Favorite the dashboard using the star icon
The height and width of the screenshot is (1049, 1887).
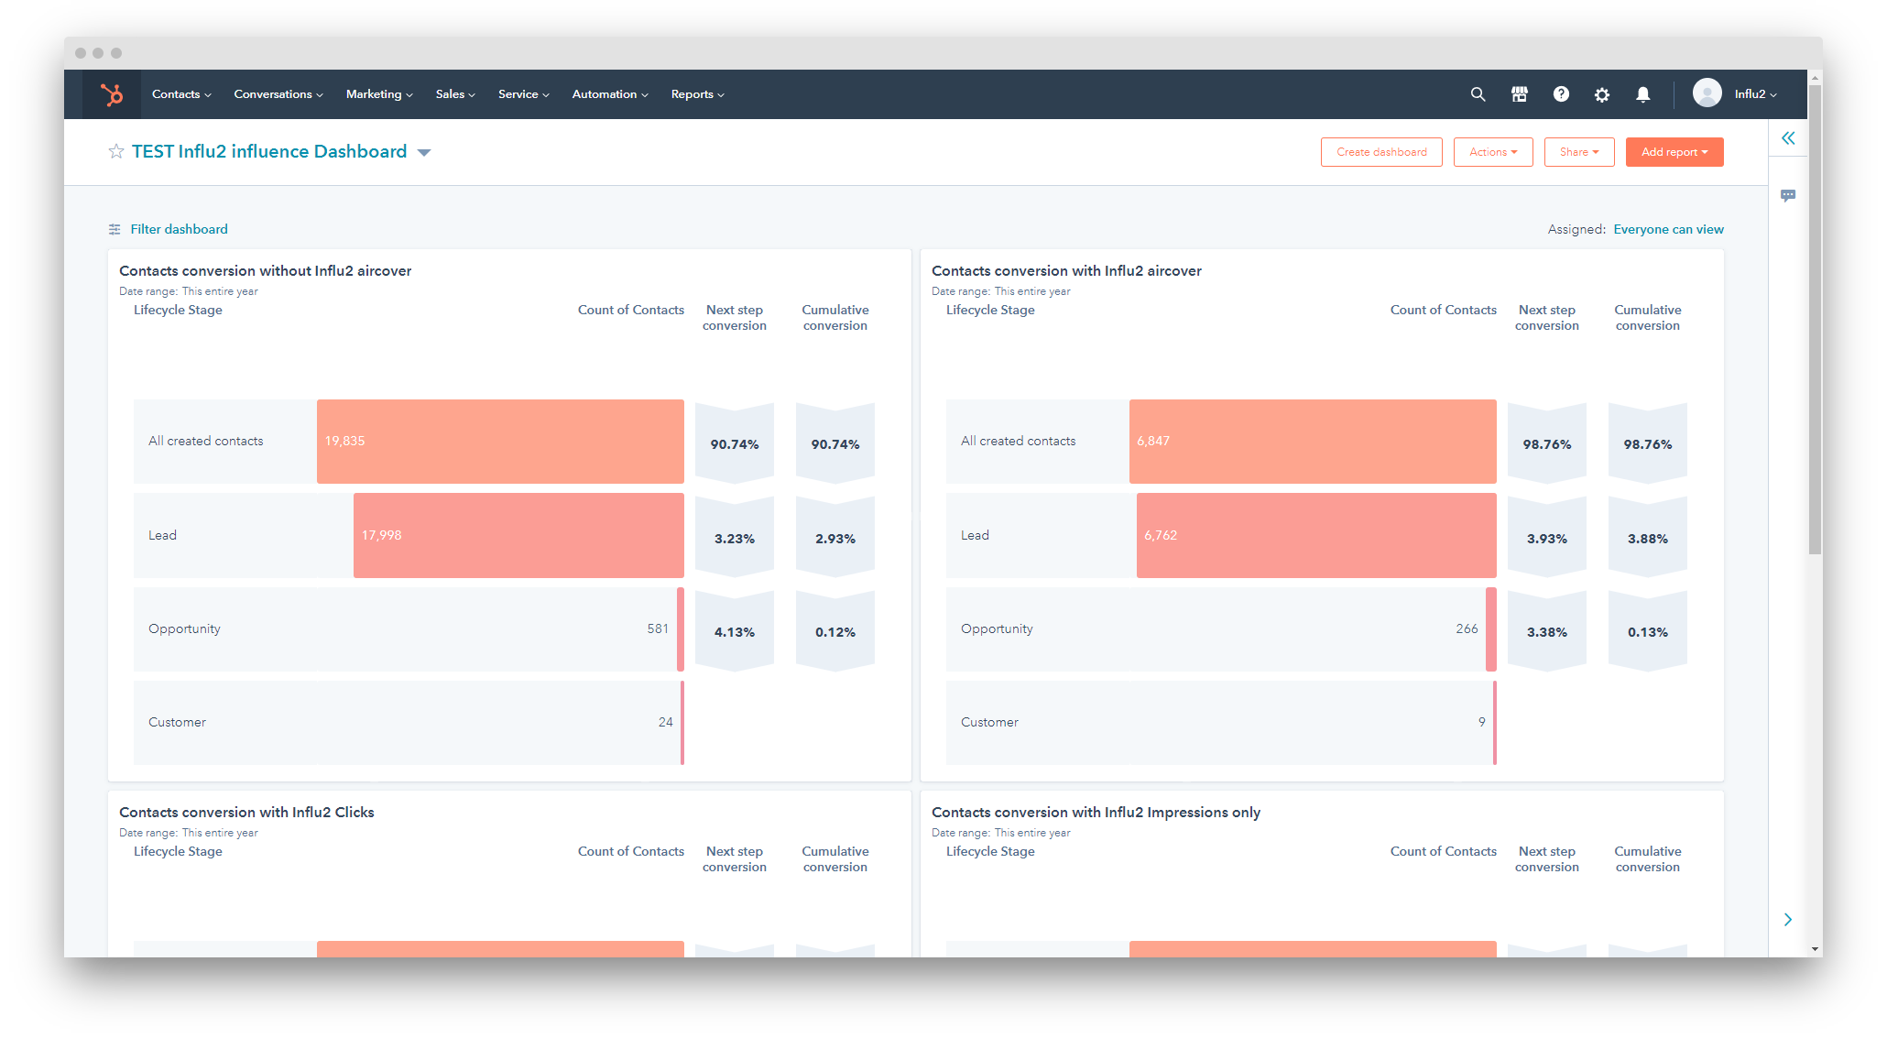click(115, 151)
